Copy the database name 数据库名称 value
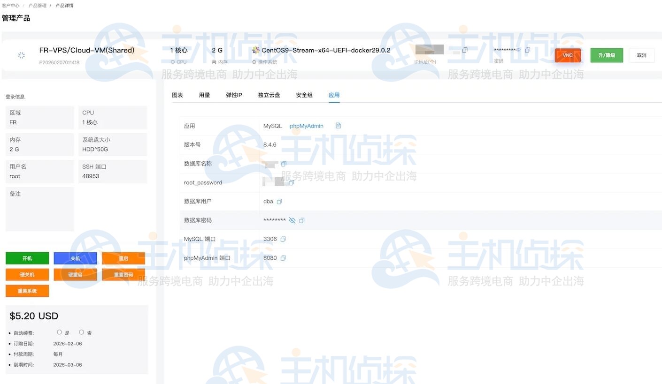This screenshot has height=384, width=662. (x=284, y=164)
